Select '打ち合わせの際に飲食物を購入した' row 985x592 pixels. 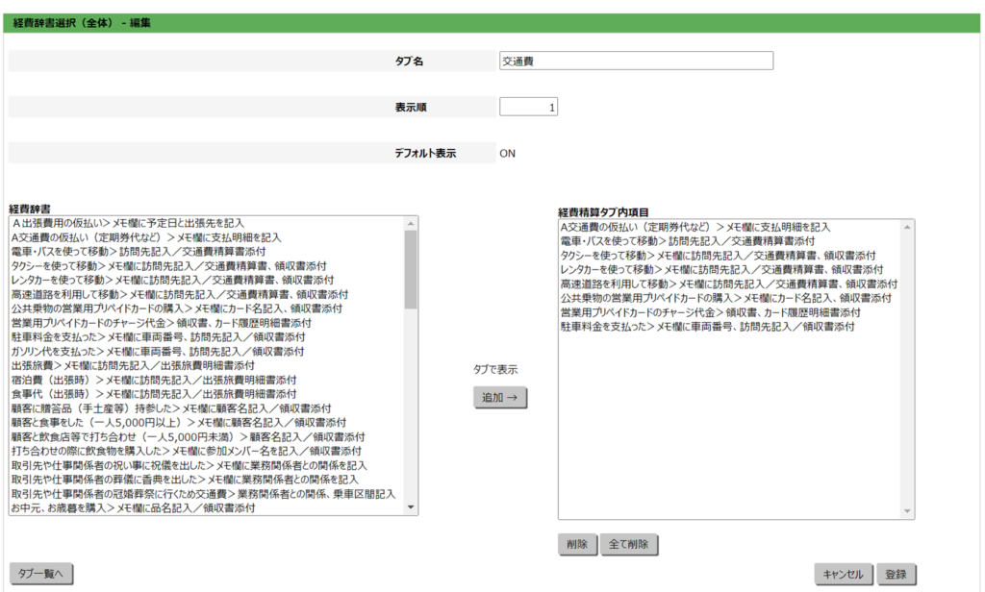[208, 451]
